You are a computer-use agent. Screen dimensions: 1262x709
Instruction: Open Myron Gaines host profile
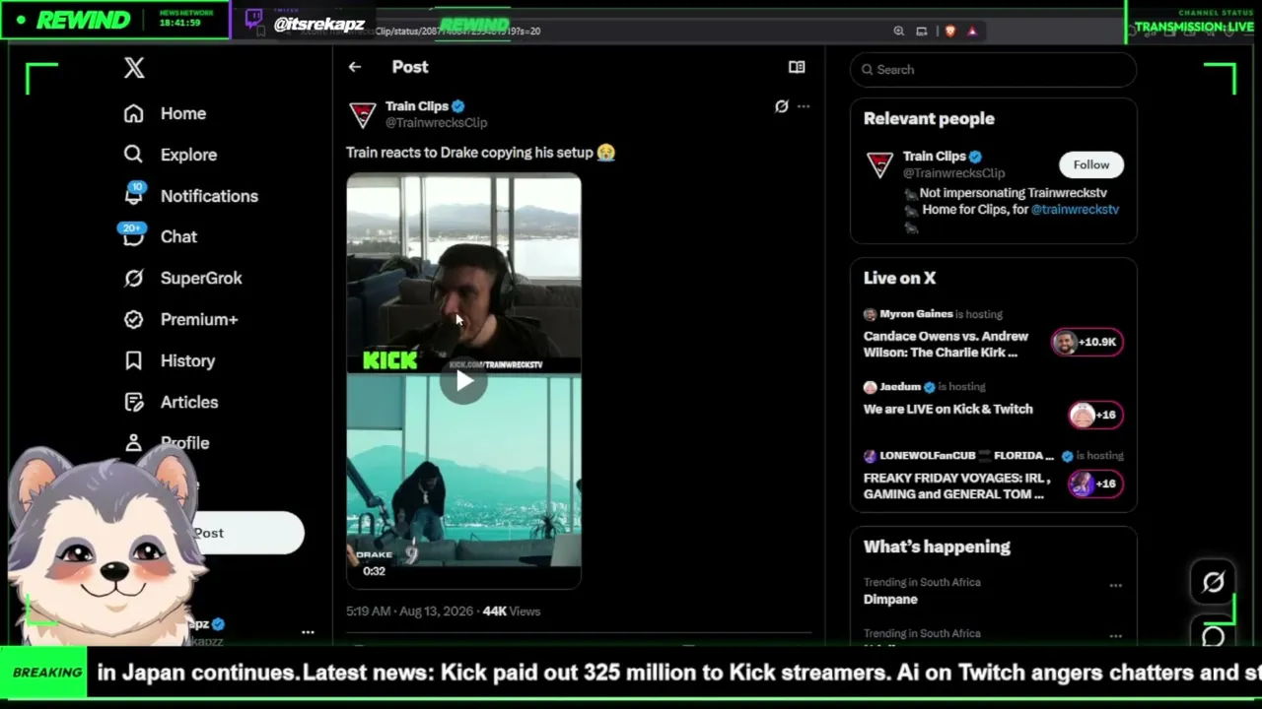tap(916, 314)
